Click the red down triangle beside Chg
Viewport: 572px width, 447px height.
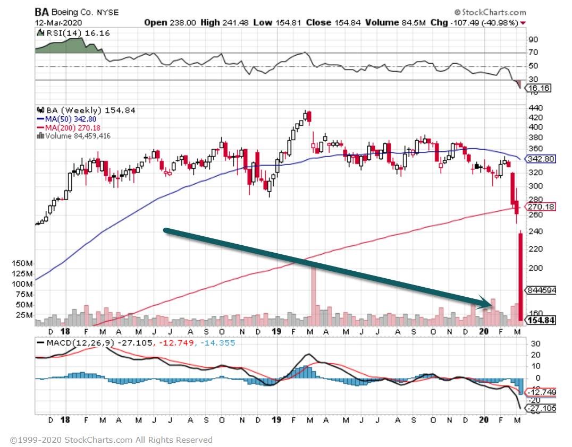523,23
